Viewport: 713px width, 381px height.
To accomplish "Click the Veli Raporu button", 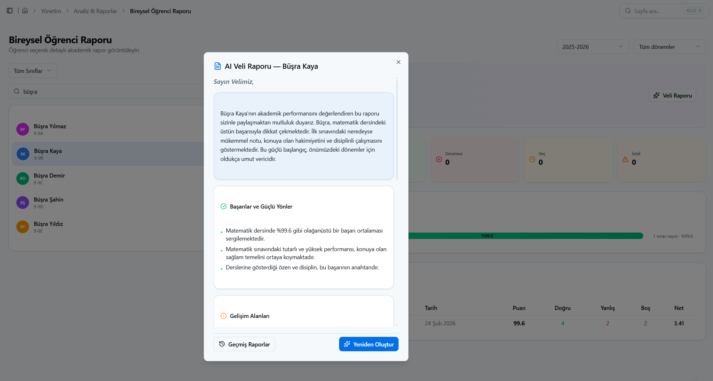I will pyautogui.click(x=672, y=95).
